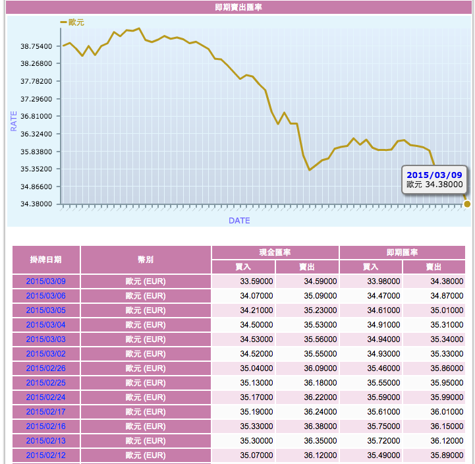Click the 歐元 (EUR) cell in 2015/03/09 row
The width and height of the screenshot is (475, 464).
click(x=146, y=281)
